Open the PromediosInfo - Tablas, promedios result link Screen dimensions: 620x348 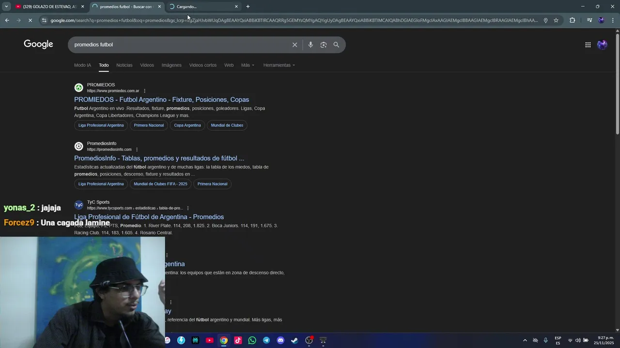159,158
